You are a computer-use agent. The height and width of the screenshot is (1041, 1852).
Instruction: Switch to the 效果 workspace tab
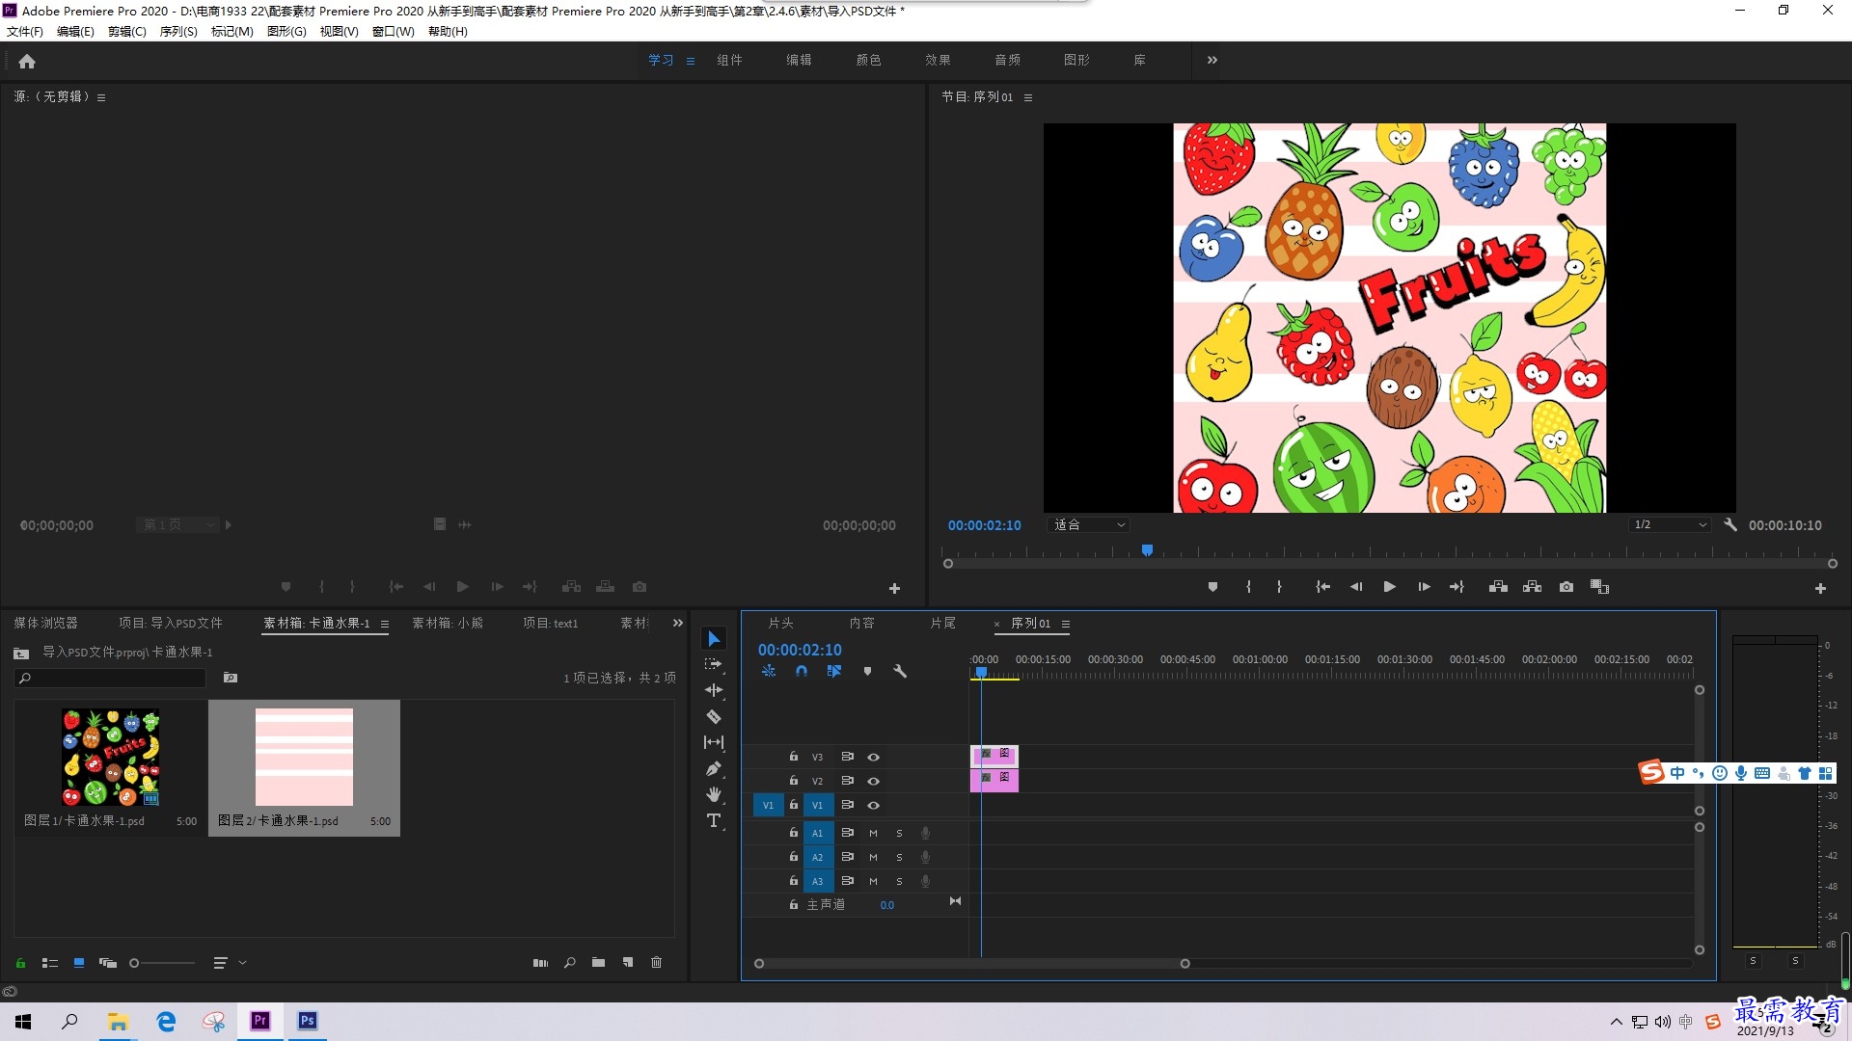tap(938, 60)
